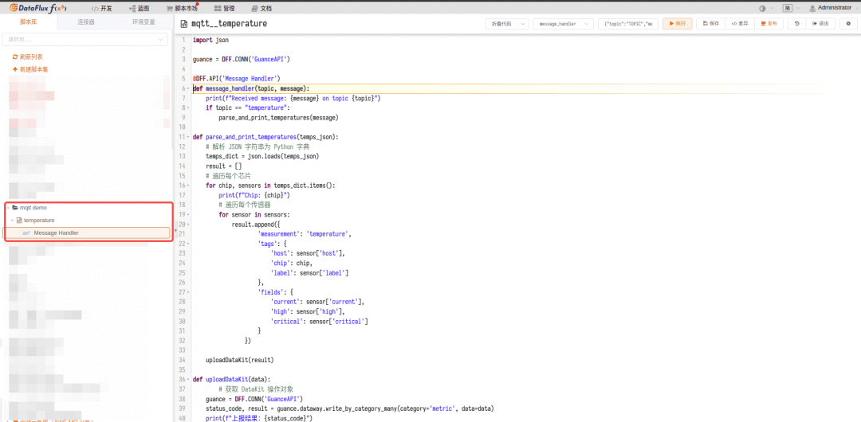
Task: Open the Administrator user dropdown
Action: (833, 8)
